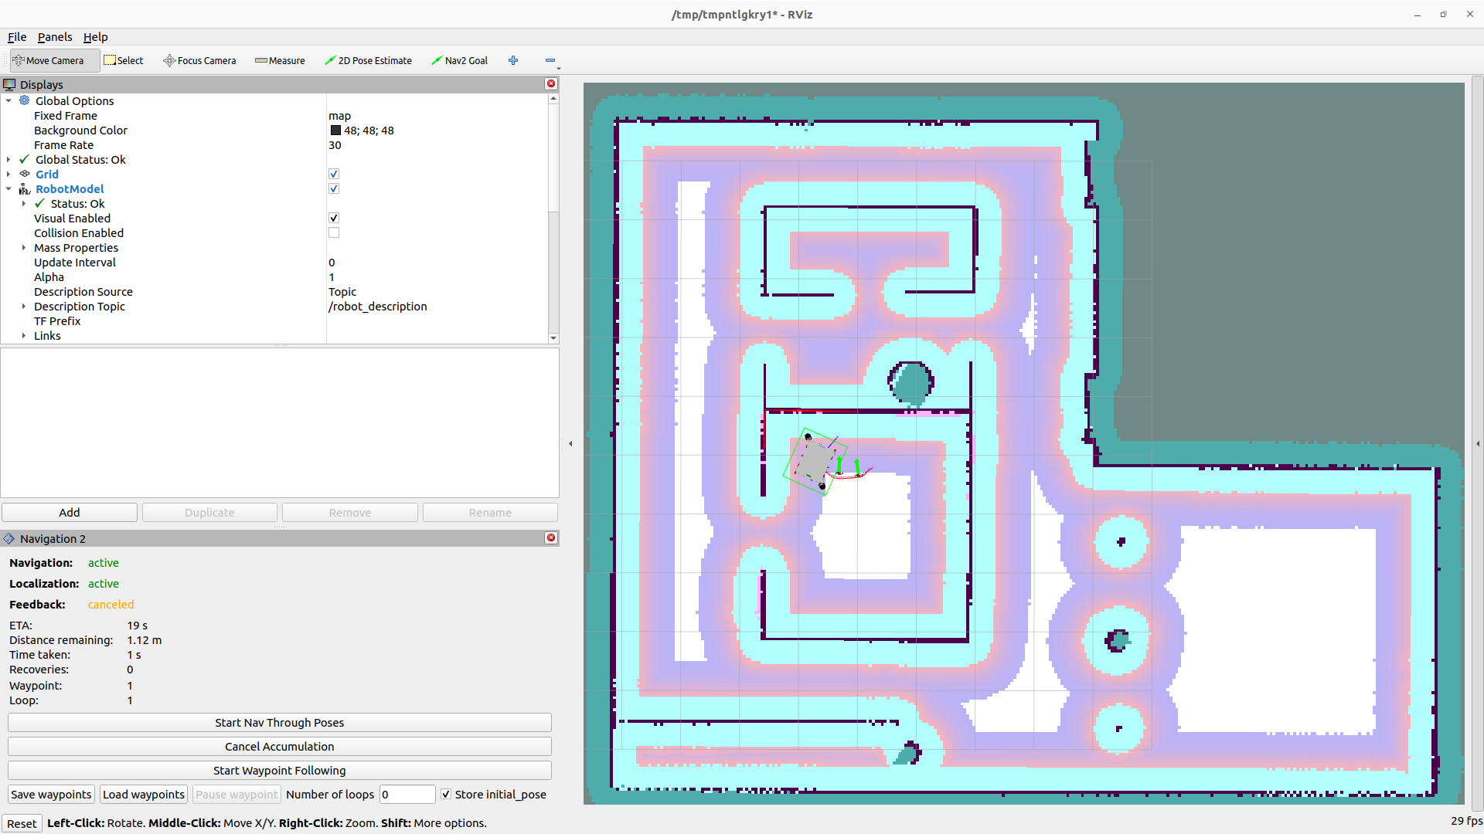This screenshot has width=1484, height=834.
Task: Enable the Collision Enabled checkbox
Action: click(x=334, y=233)
